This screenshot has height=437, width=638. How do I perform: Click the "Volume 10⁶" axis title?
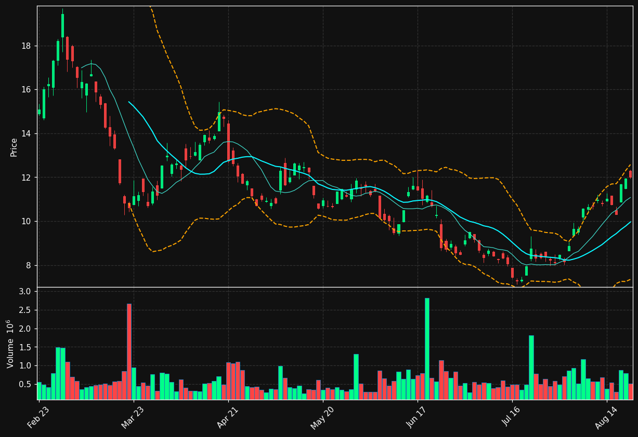(10, 344)
